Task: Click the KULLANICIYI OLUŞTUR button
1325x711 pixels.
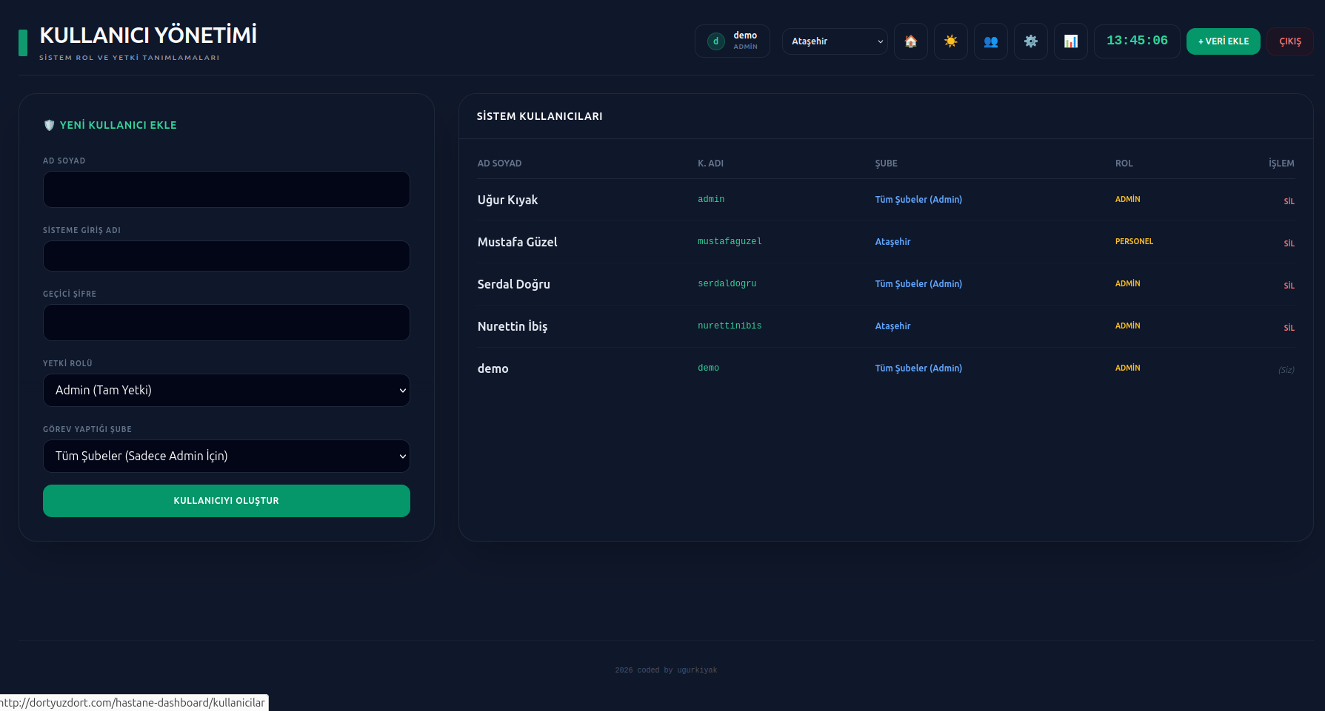Action: coord(227,501)
